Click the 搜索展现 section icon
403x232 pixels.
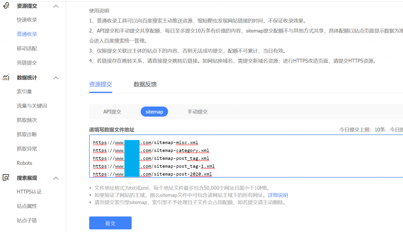(6, 178)
